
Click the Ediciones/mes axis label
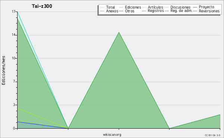(3, 70)
